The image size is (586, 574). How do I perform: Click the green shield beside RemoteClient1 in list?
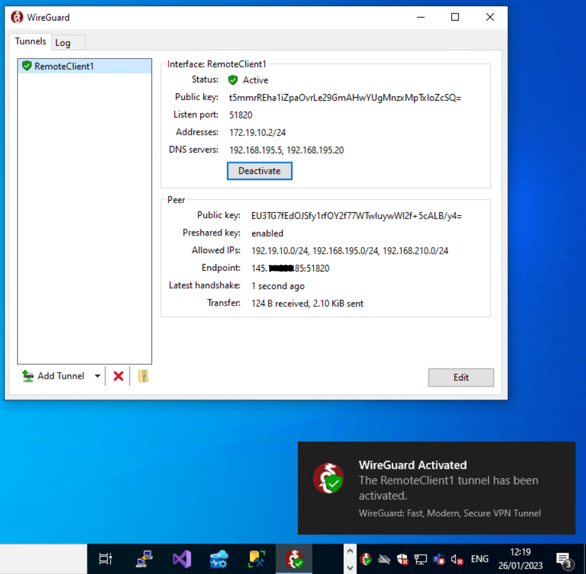[26, 66]
